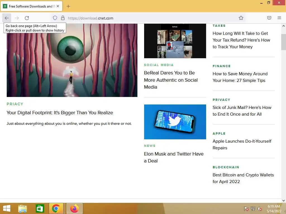Switch to Chrome in taskbar
This screenshot has width=286, height=214.
(x=56, y=208)
